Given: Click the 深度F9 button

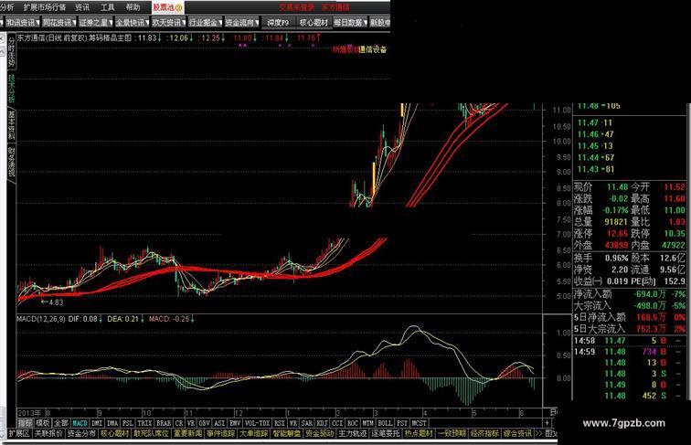Looking at the screenshot, I should pos(278,22).
